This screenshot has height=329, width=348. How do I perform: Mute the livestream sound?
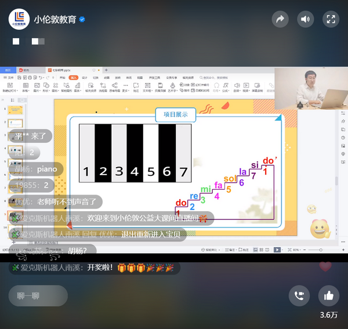[306, 19]
